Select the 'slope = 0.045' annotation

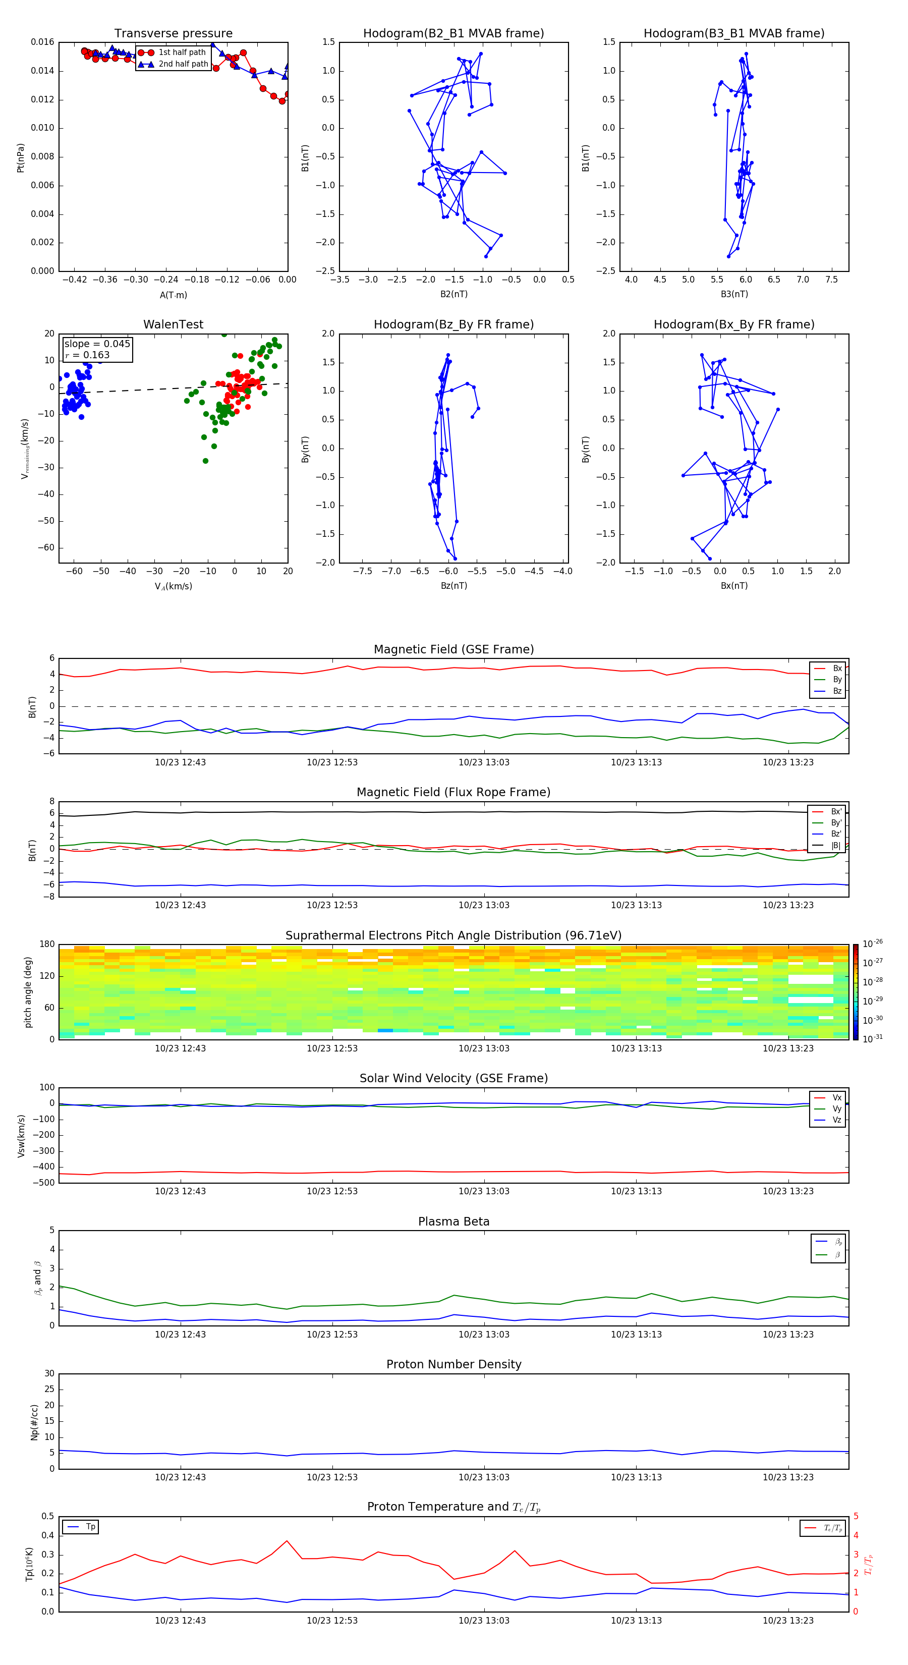97,344
